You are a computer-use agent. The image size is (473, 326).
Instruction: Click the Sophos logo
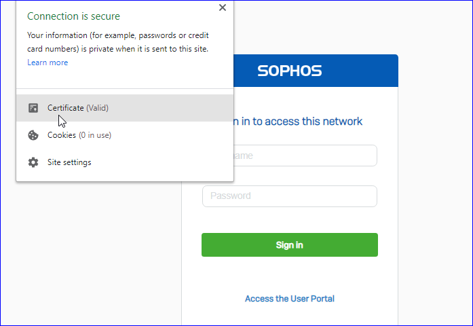[290, 71]
